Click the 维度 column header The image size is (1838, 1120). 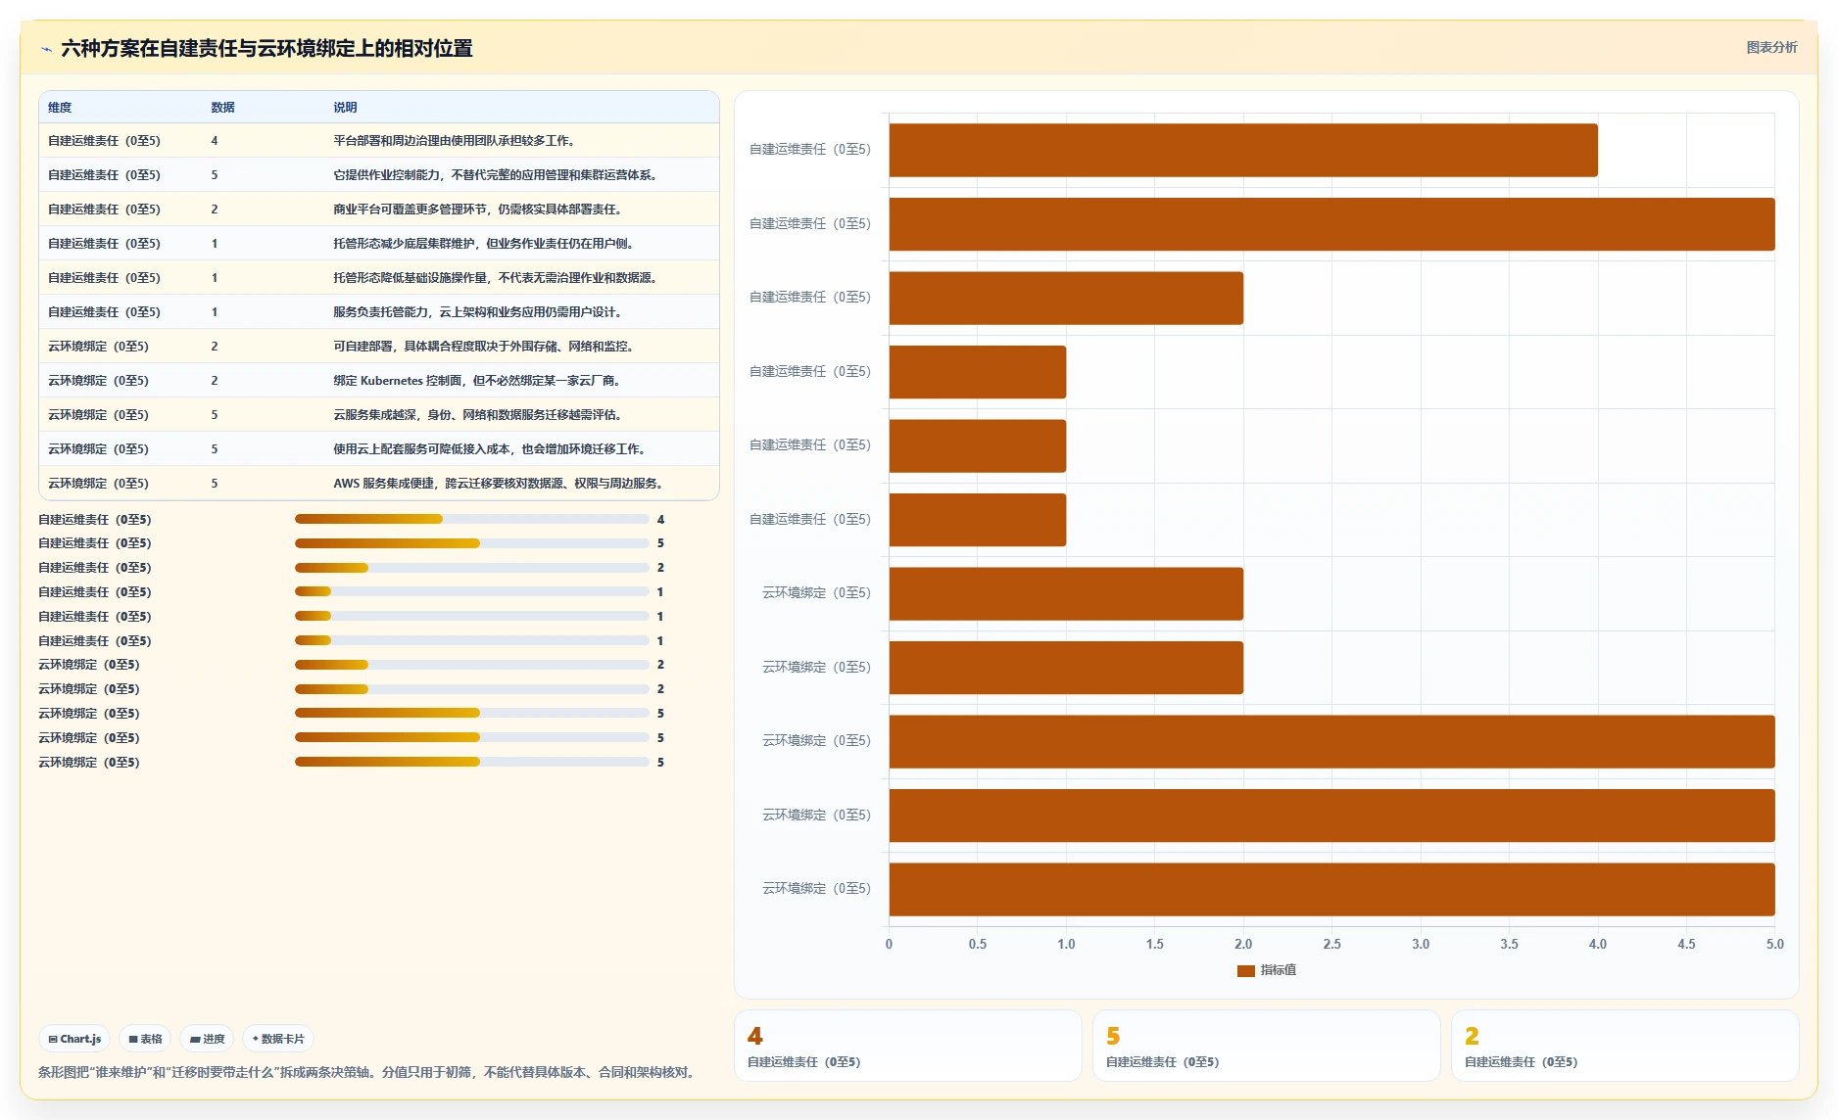click(60, 108)
